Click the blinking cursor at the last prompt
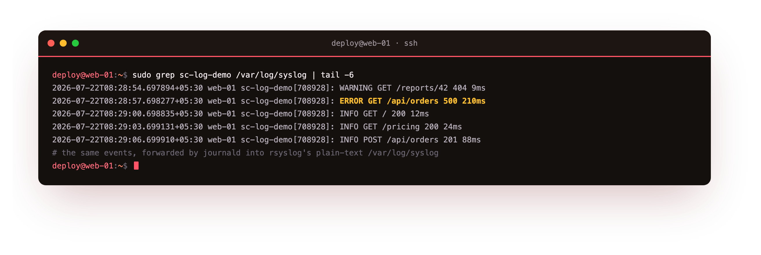 (x=136, y=166)
